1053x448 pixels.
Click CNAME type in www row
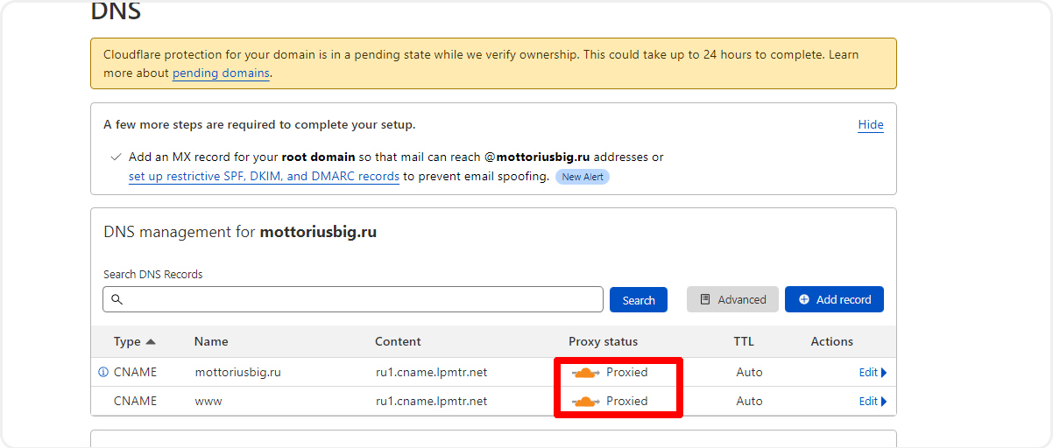pyautogui.click(x=135, y=401)
